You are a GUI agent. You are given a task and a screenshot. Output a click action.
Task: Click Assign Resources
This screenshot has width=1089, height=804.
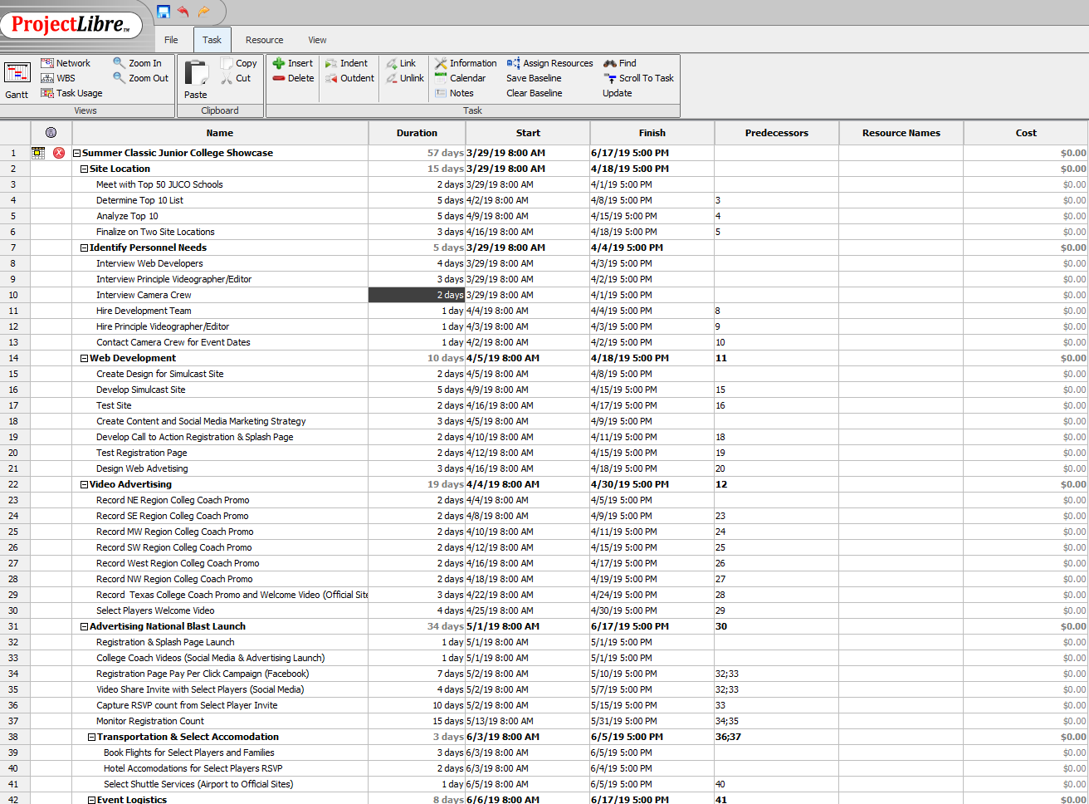point(550,63)
